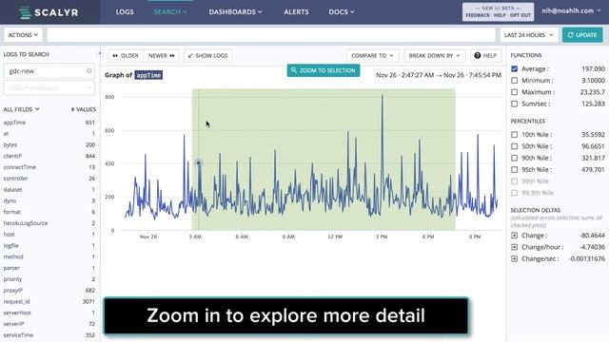Select the method field
This screenshot has height=342, width=609.
[x=13, y=257]
